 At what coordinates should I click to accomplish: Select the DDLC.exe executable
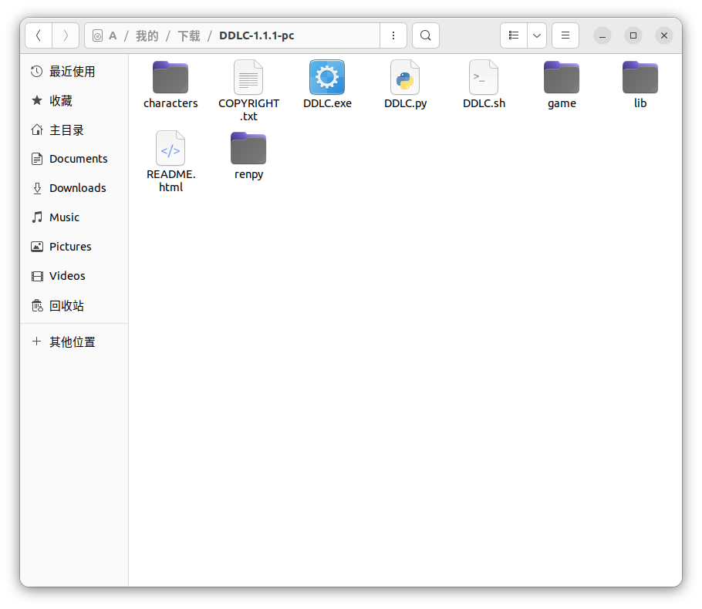(327, 85)
